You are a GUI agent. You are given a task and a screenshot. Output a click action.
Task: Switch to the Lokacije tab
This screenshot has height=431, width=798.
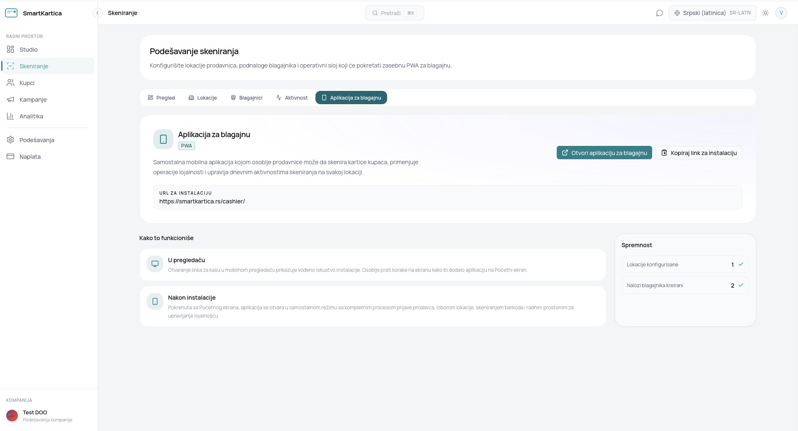[x=203, y=98]
